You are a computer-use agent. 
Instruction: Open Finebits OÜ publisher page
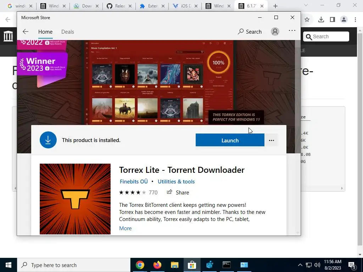[x=134, y=182]
